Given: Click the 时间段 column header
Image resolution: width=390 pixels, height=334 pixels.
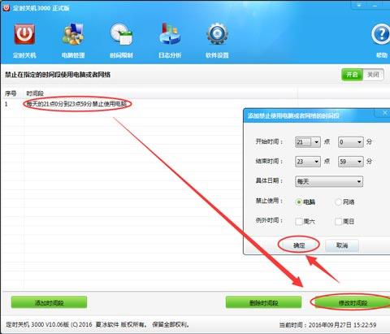Looking at the screenshot, I should click(x=35, y=93).
